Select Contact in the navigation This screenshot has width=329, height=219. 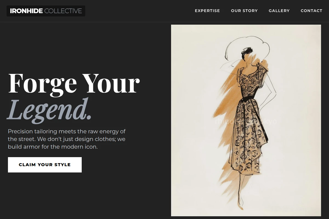pyautogui.click(x=311, y=11)
